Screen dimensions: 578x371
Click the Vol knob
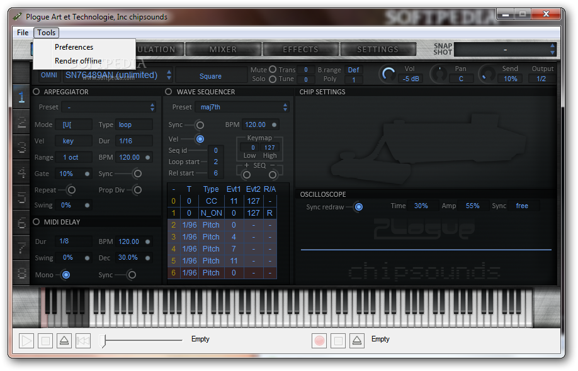coord(388,74)
